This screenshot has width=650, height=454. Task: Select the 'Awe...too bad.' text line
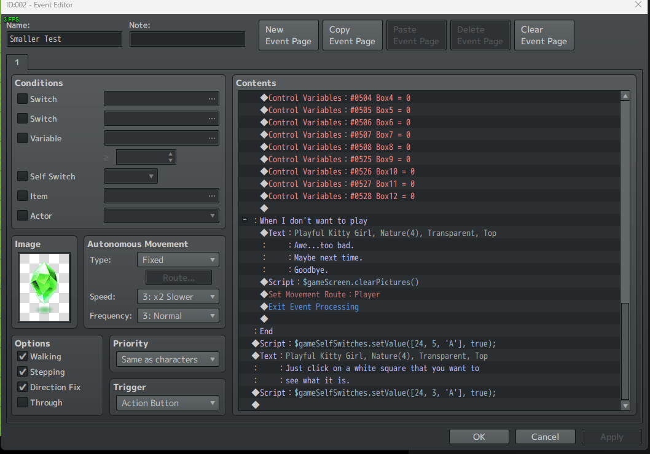pyautogui.click(x=429, y=246)
